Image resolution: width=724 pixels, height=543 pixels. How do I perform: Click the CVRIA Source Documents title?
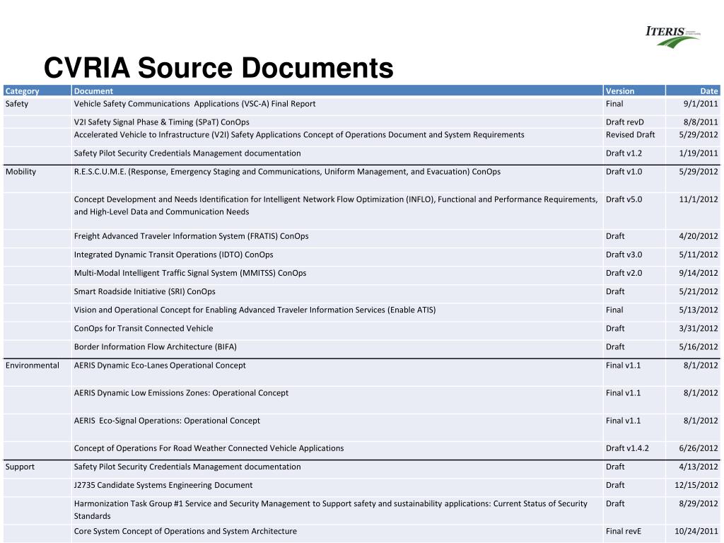[x=218, y=68]
